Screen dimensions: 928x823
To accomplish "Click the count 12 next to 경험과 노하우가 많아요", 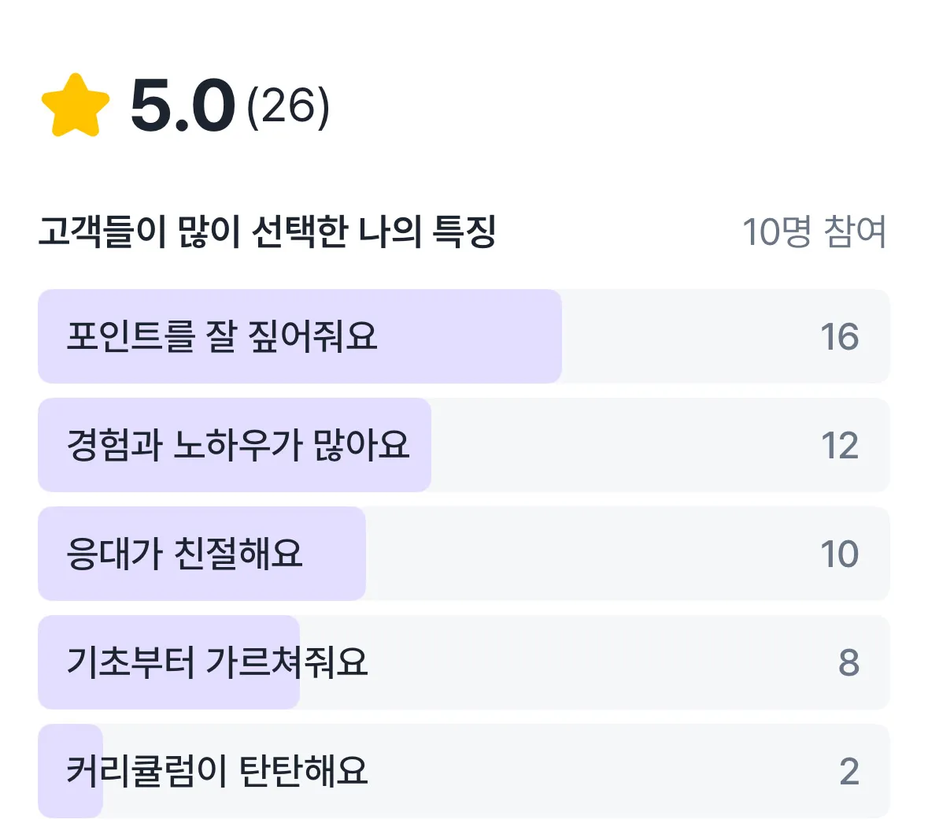I will (841, 445).
